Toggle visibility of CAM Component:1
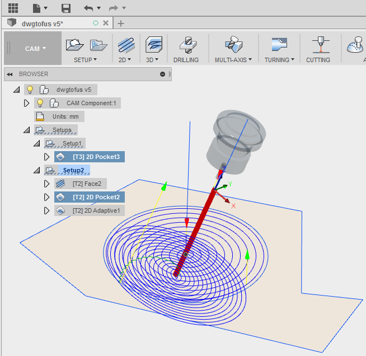This screenshot has height=356, width=366. 40,103
